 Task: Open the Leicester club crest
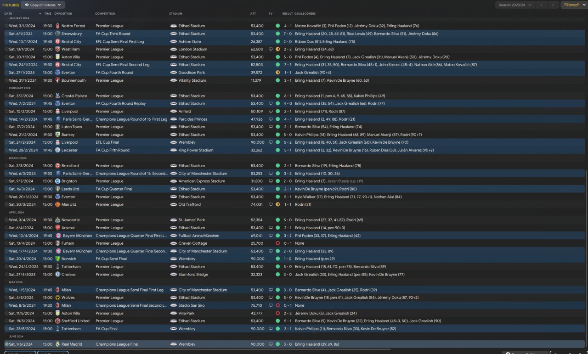57,150
